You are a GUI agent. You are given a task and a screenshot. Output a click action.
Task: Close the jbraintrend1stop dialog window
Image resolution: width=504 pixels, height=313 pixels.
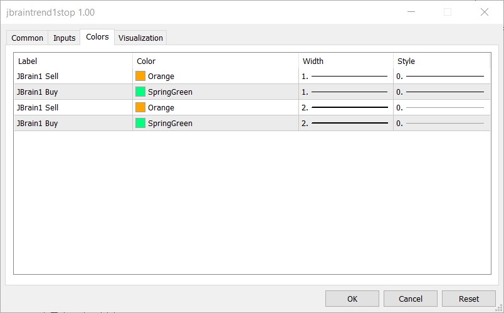coord(484,12)
